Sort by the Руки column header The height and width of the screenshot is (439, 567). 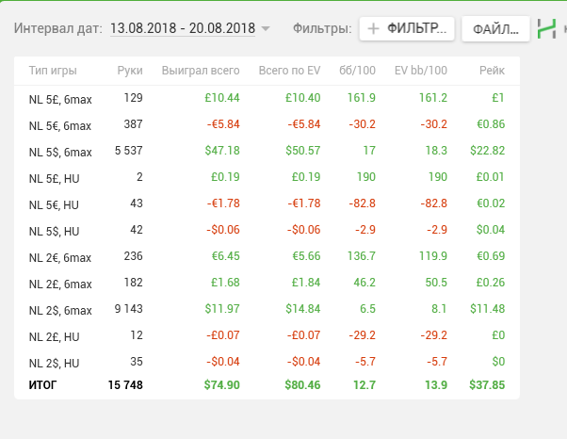coord(130,71)
